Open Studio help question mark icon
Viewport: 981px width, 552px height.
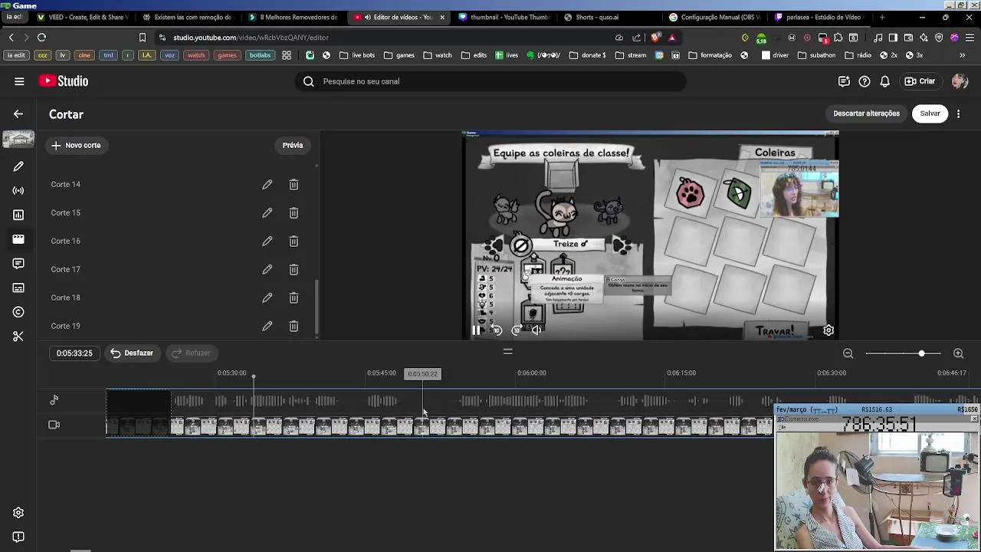tap(865, 81)
